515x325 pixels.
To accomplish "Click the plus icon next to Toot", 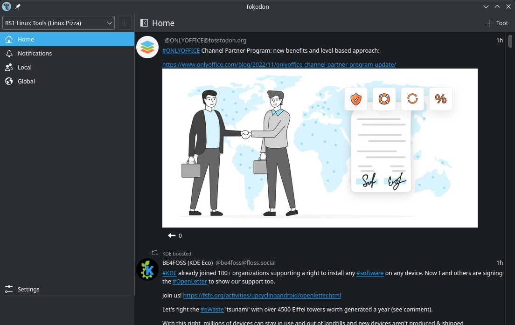I will pos(489,23).
